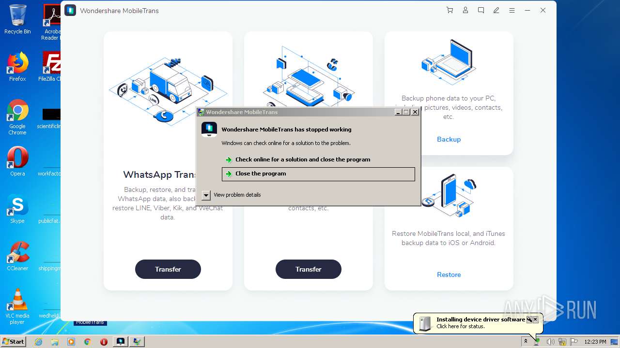Screen dimensions: 620x348
Task: Choose Check online for a solution option
Action: [x=318, y=159]
